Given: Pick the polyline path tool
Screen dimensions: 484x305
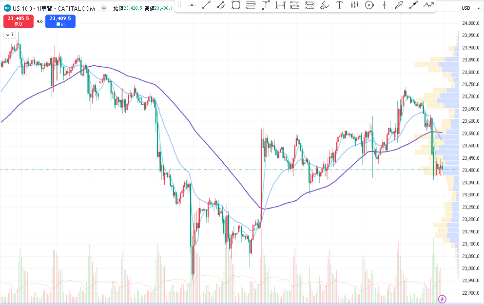Looking at the screenshot, I should [428, 5].
